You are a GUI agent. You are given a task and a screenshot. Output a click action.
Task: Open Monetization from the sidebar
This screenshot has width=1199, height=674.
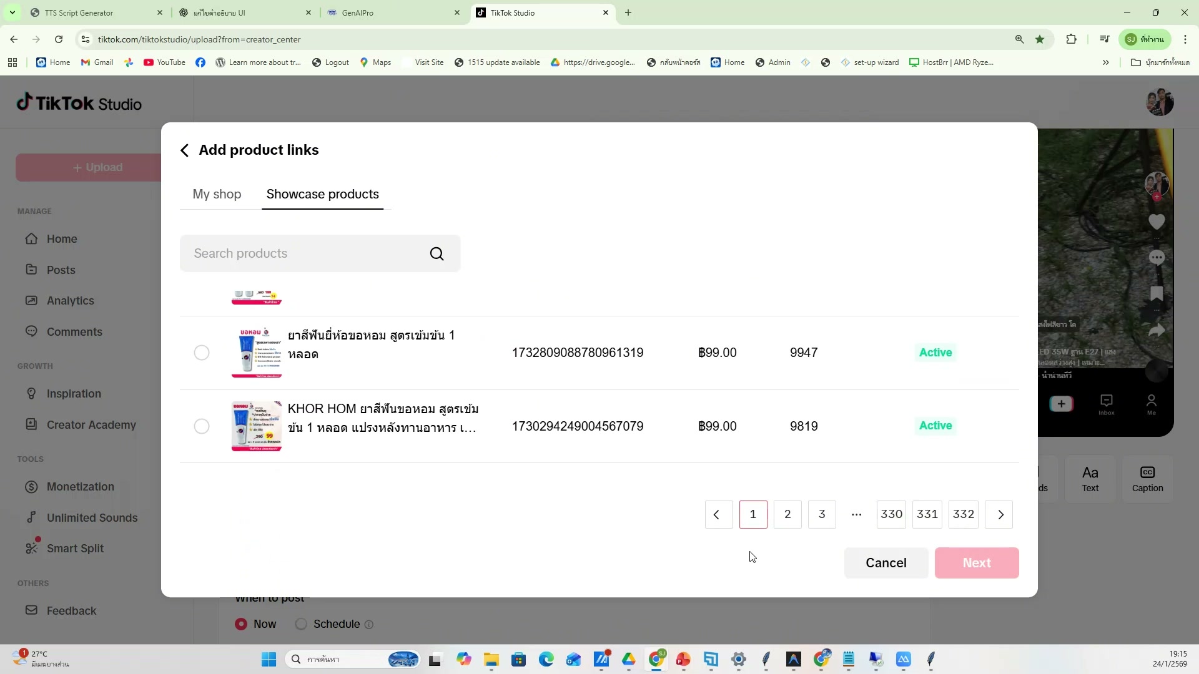point(80,486)
